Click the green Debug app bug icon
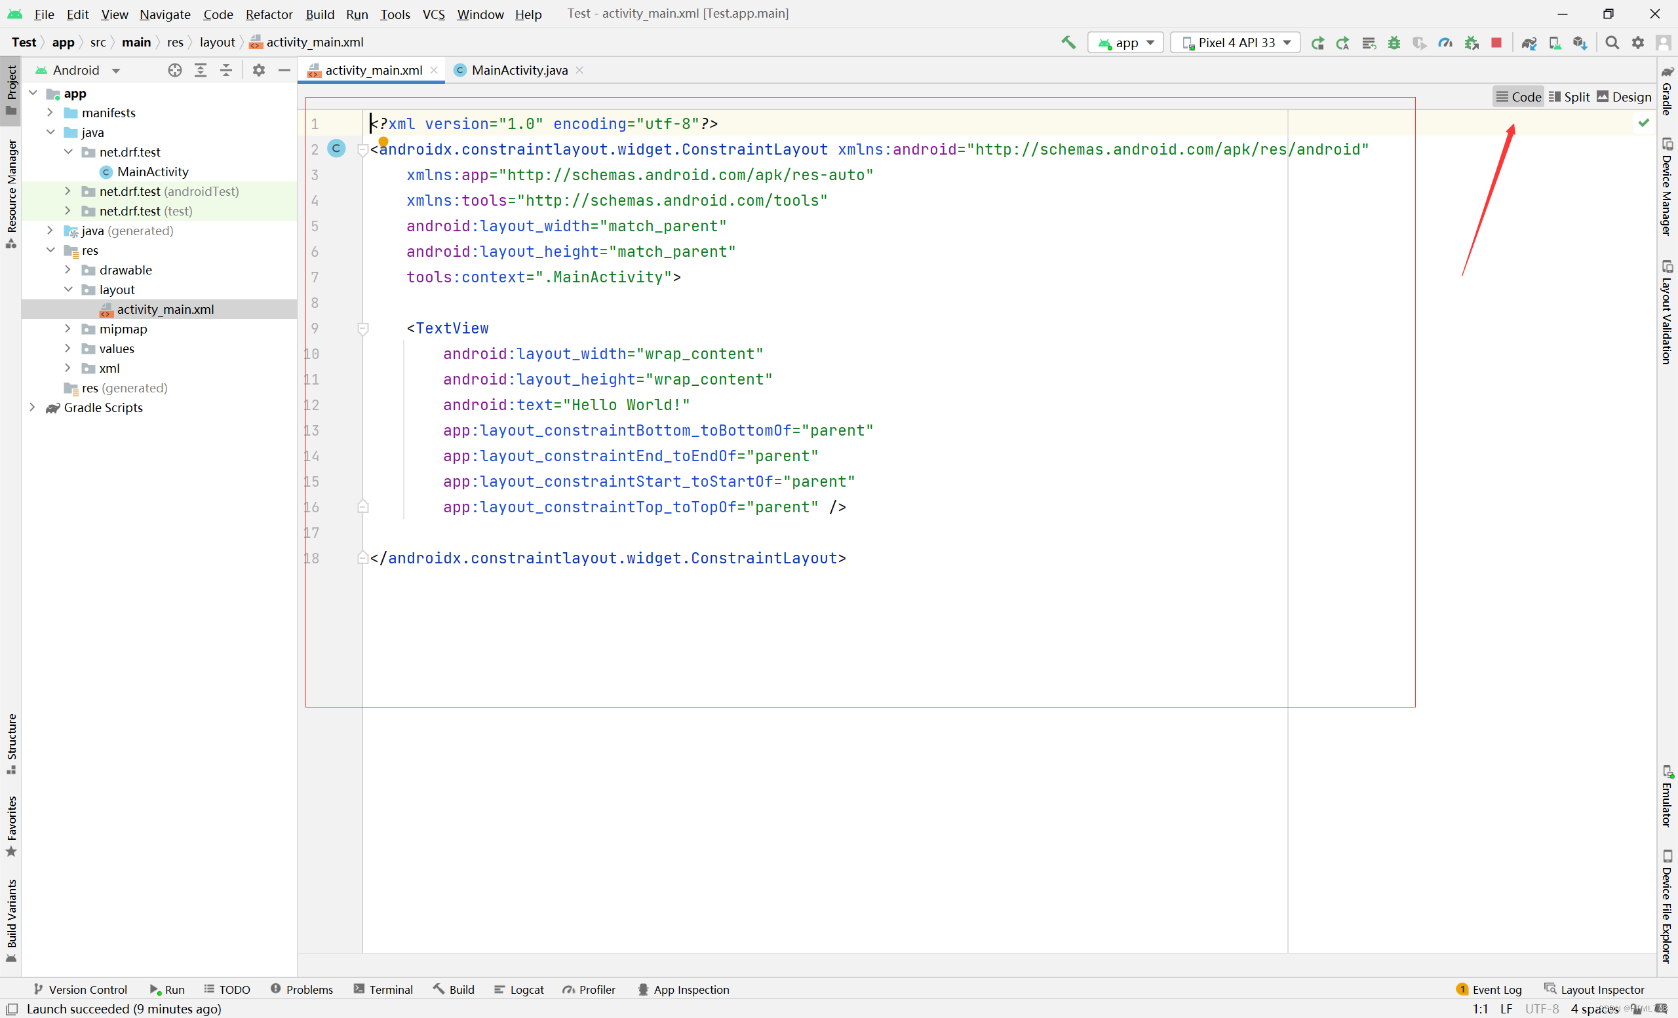This screenshot has height=1018, width=1678. point(1394,43)
